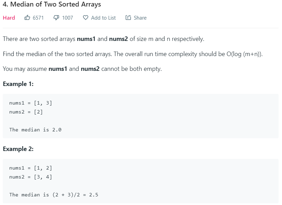Image resolution: width=282 pixels, height=205 pixels.
Task: Click the thumbs-up like icon
Action: (27, 18)
